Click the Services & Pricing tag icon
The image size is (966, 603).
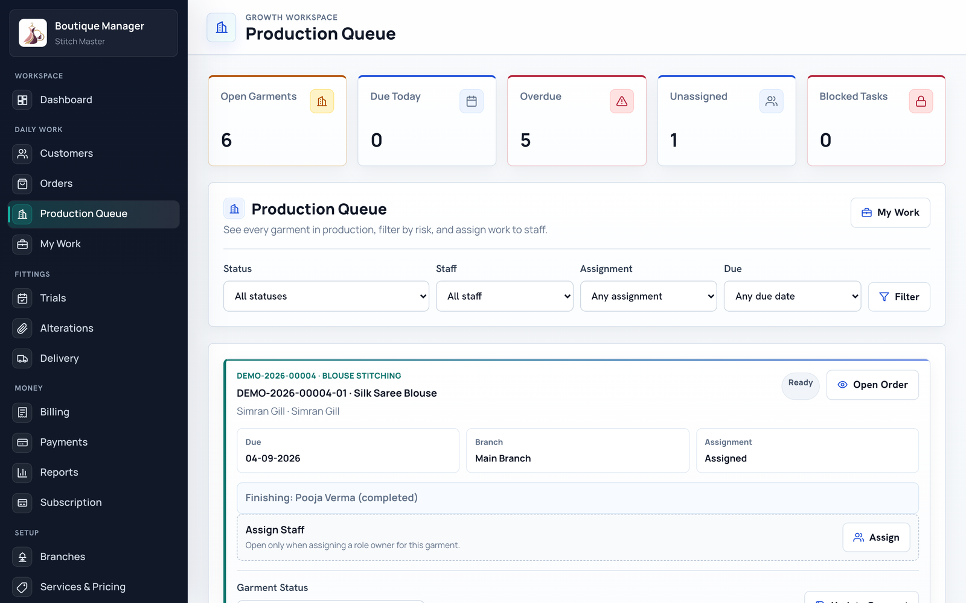[22, 587]
